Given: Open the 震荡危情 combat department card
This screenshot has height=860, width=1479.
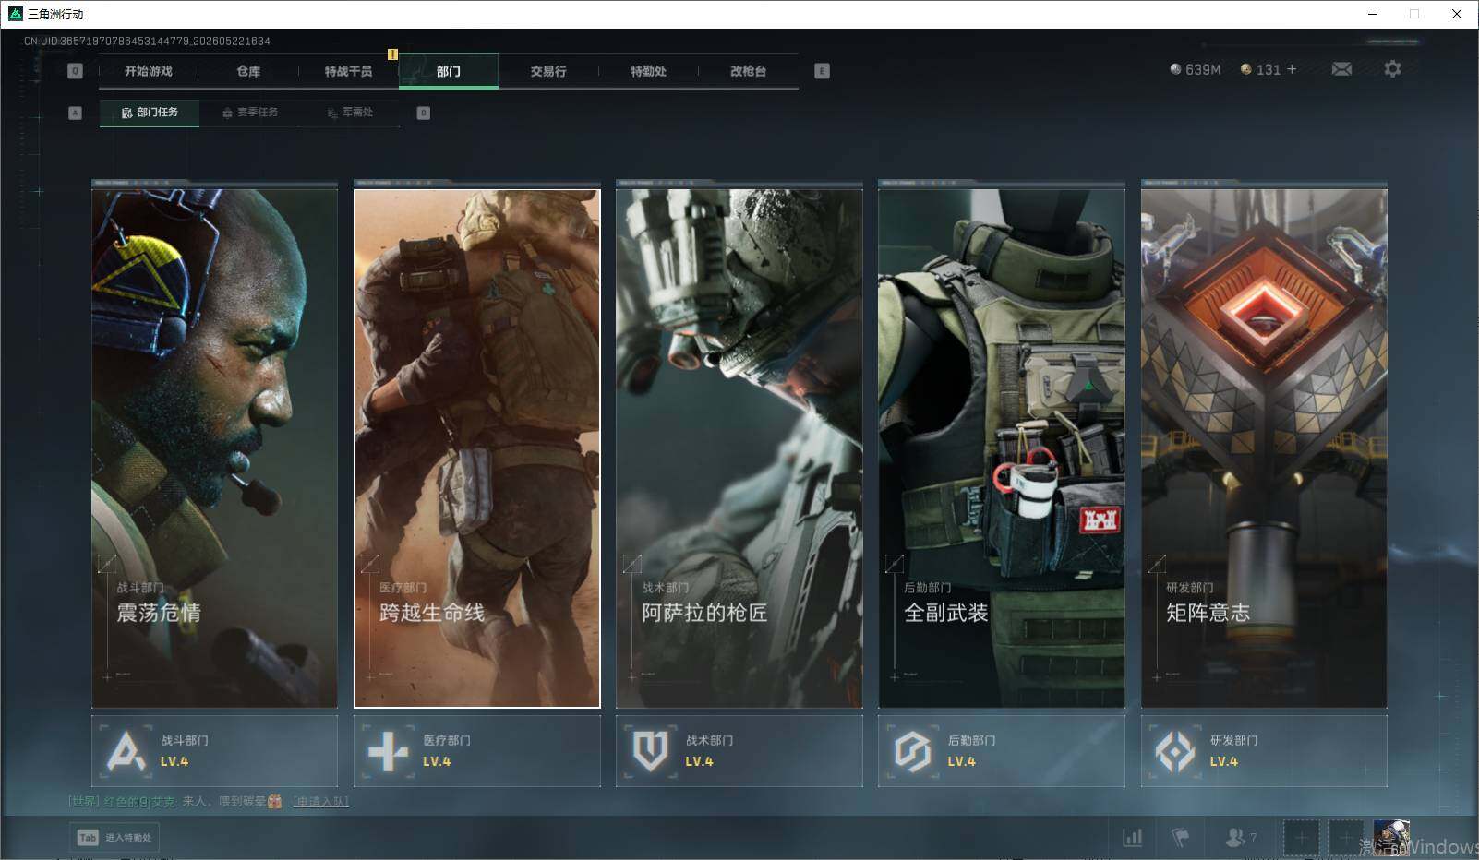Looking at the screenshot, I should pos(214,448).
